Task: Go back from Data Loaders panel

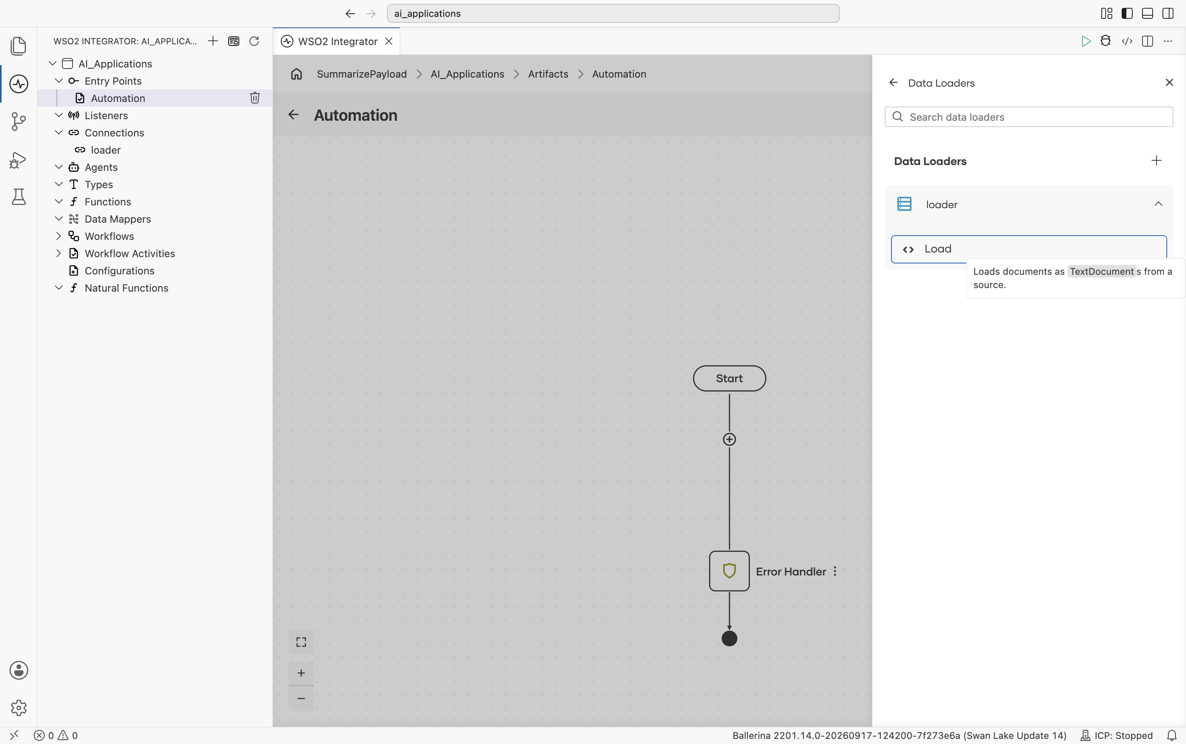Action: coord(893,83)
